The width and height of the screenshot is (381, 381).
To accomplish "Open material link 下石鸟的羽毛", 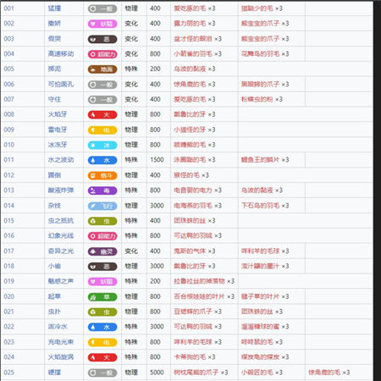I will pos(261,206).
